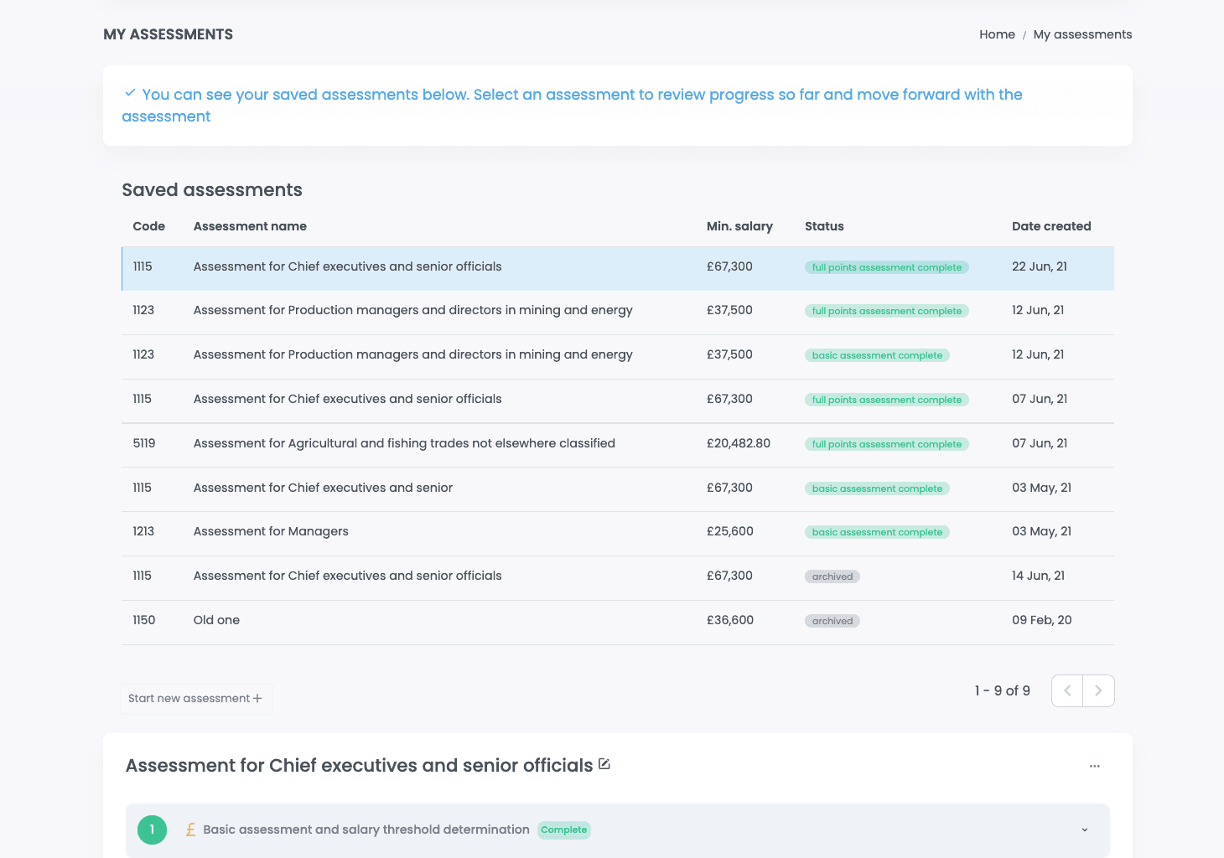Click the full points status badge dated 22 Jun, 21
This screenshot has height=858, width=1224.
pos(887,267)
